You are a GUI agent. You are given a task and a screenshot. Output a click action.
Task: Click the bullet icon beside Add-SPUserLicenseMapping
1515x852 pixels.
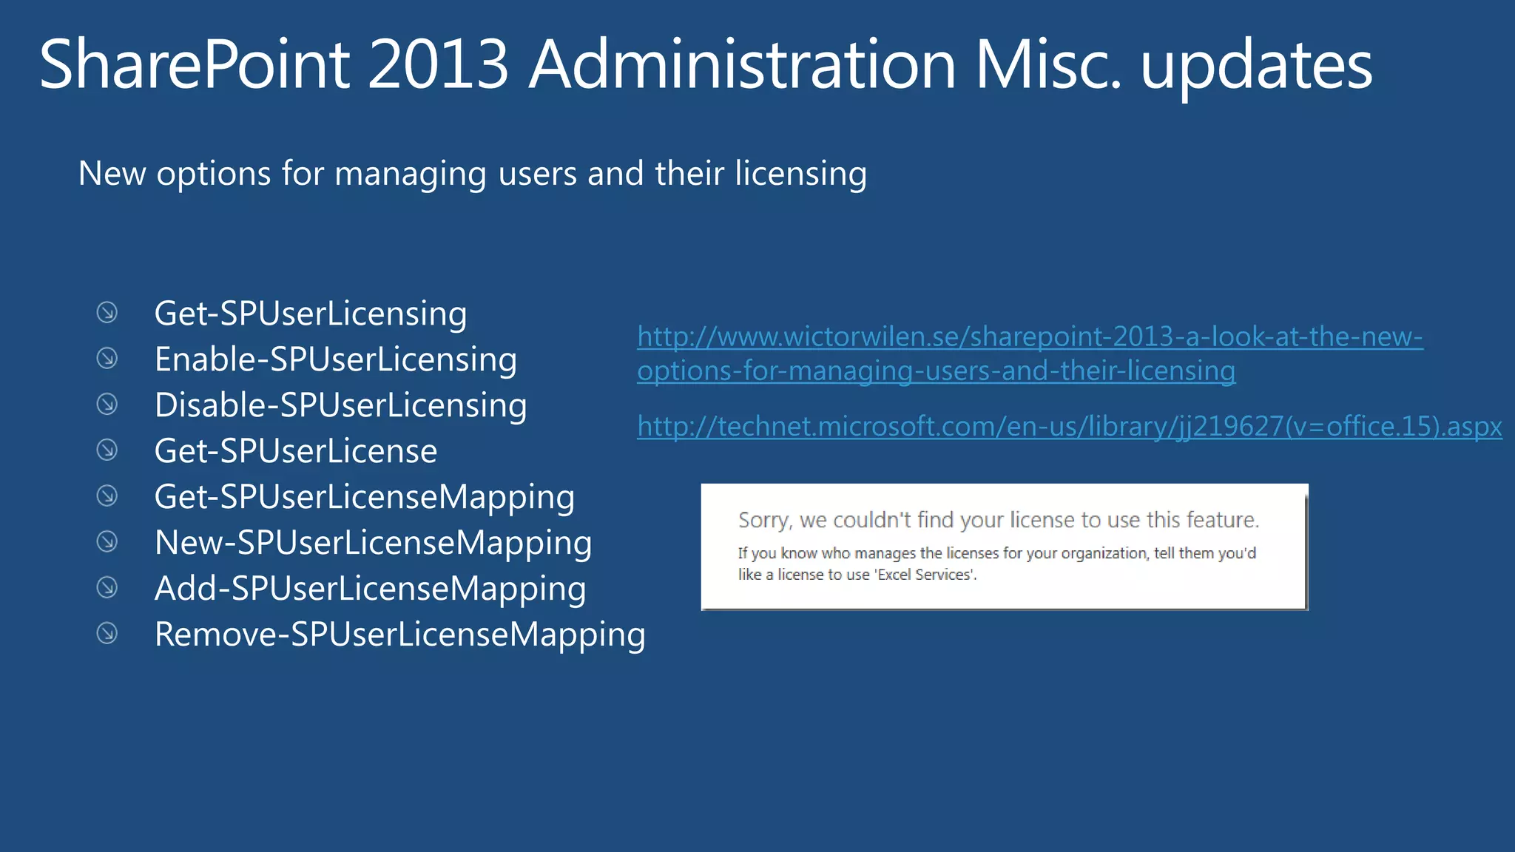107,588
